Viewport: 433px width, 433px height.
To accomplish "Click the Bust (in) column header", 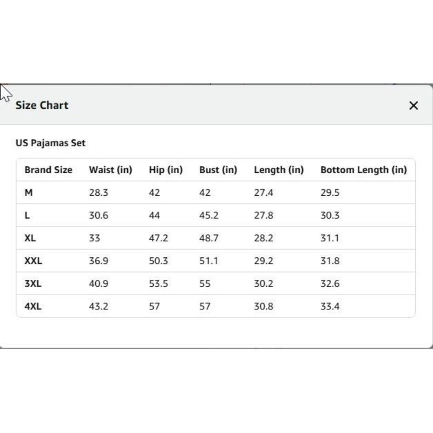I will 218,170.
